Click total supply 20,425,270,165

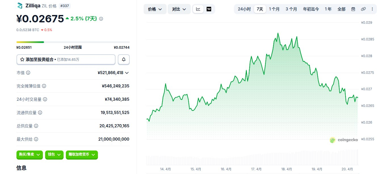(x=114, y=126)
